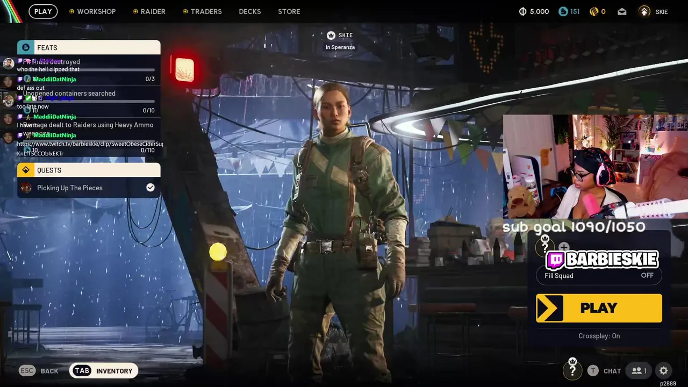688x387 pixels.
Task: Click the ESC key icon
Action: (x=27, y=370)
